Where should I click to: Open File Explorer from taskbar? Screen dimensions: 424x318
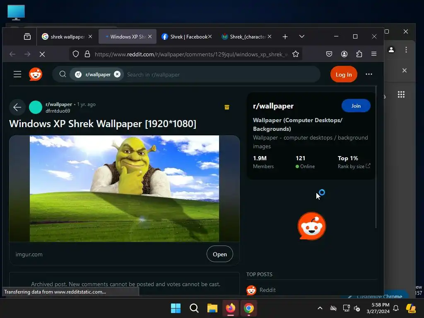[212, 308]
